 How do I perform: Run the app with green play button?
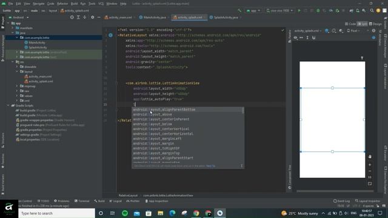(x=299, y=11)
